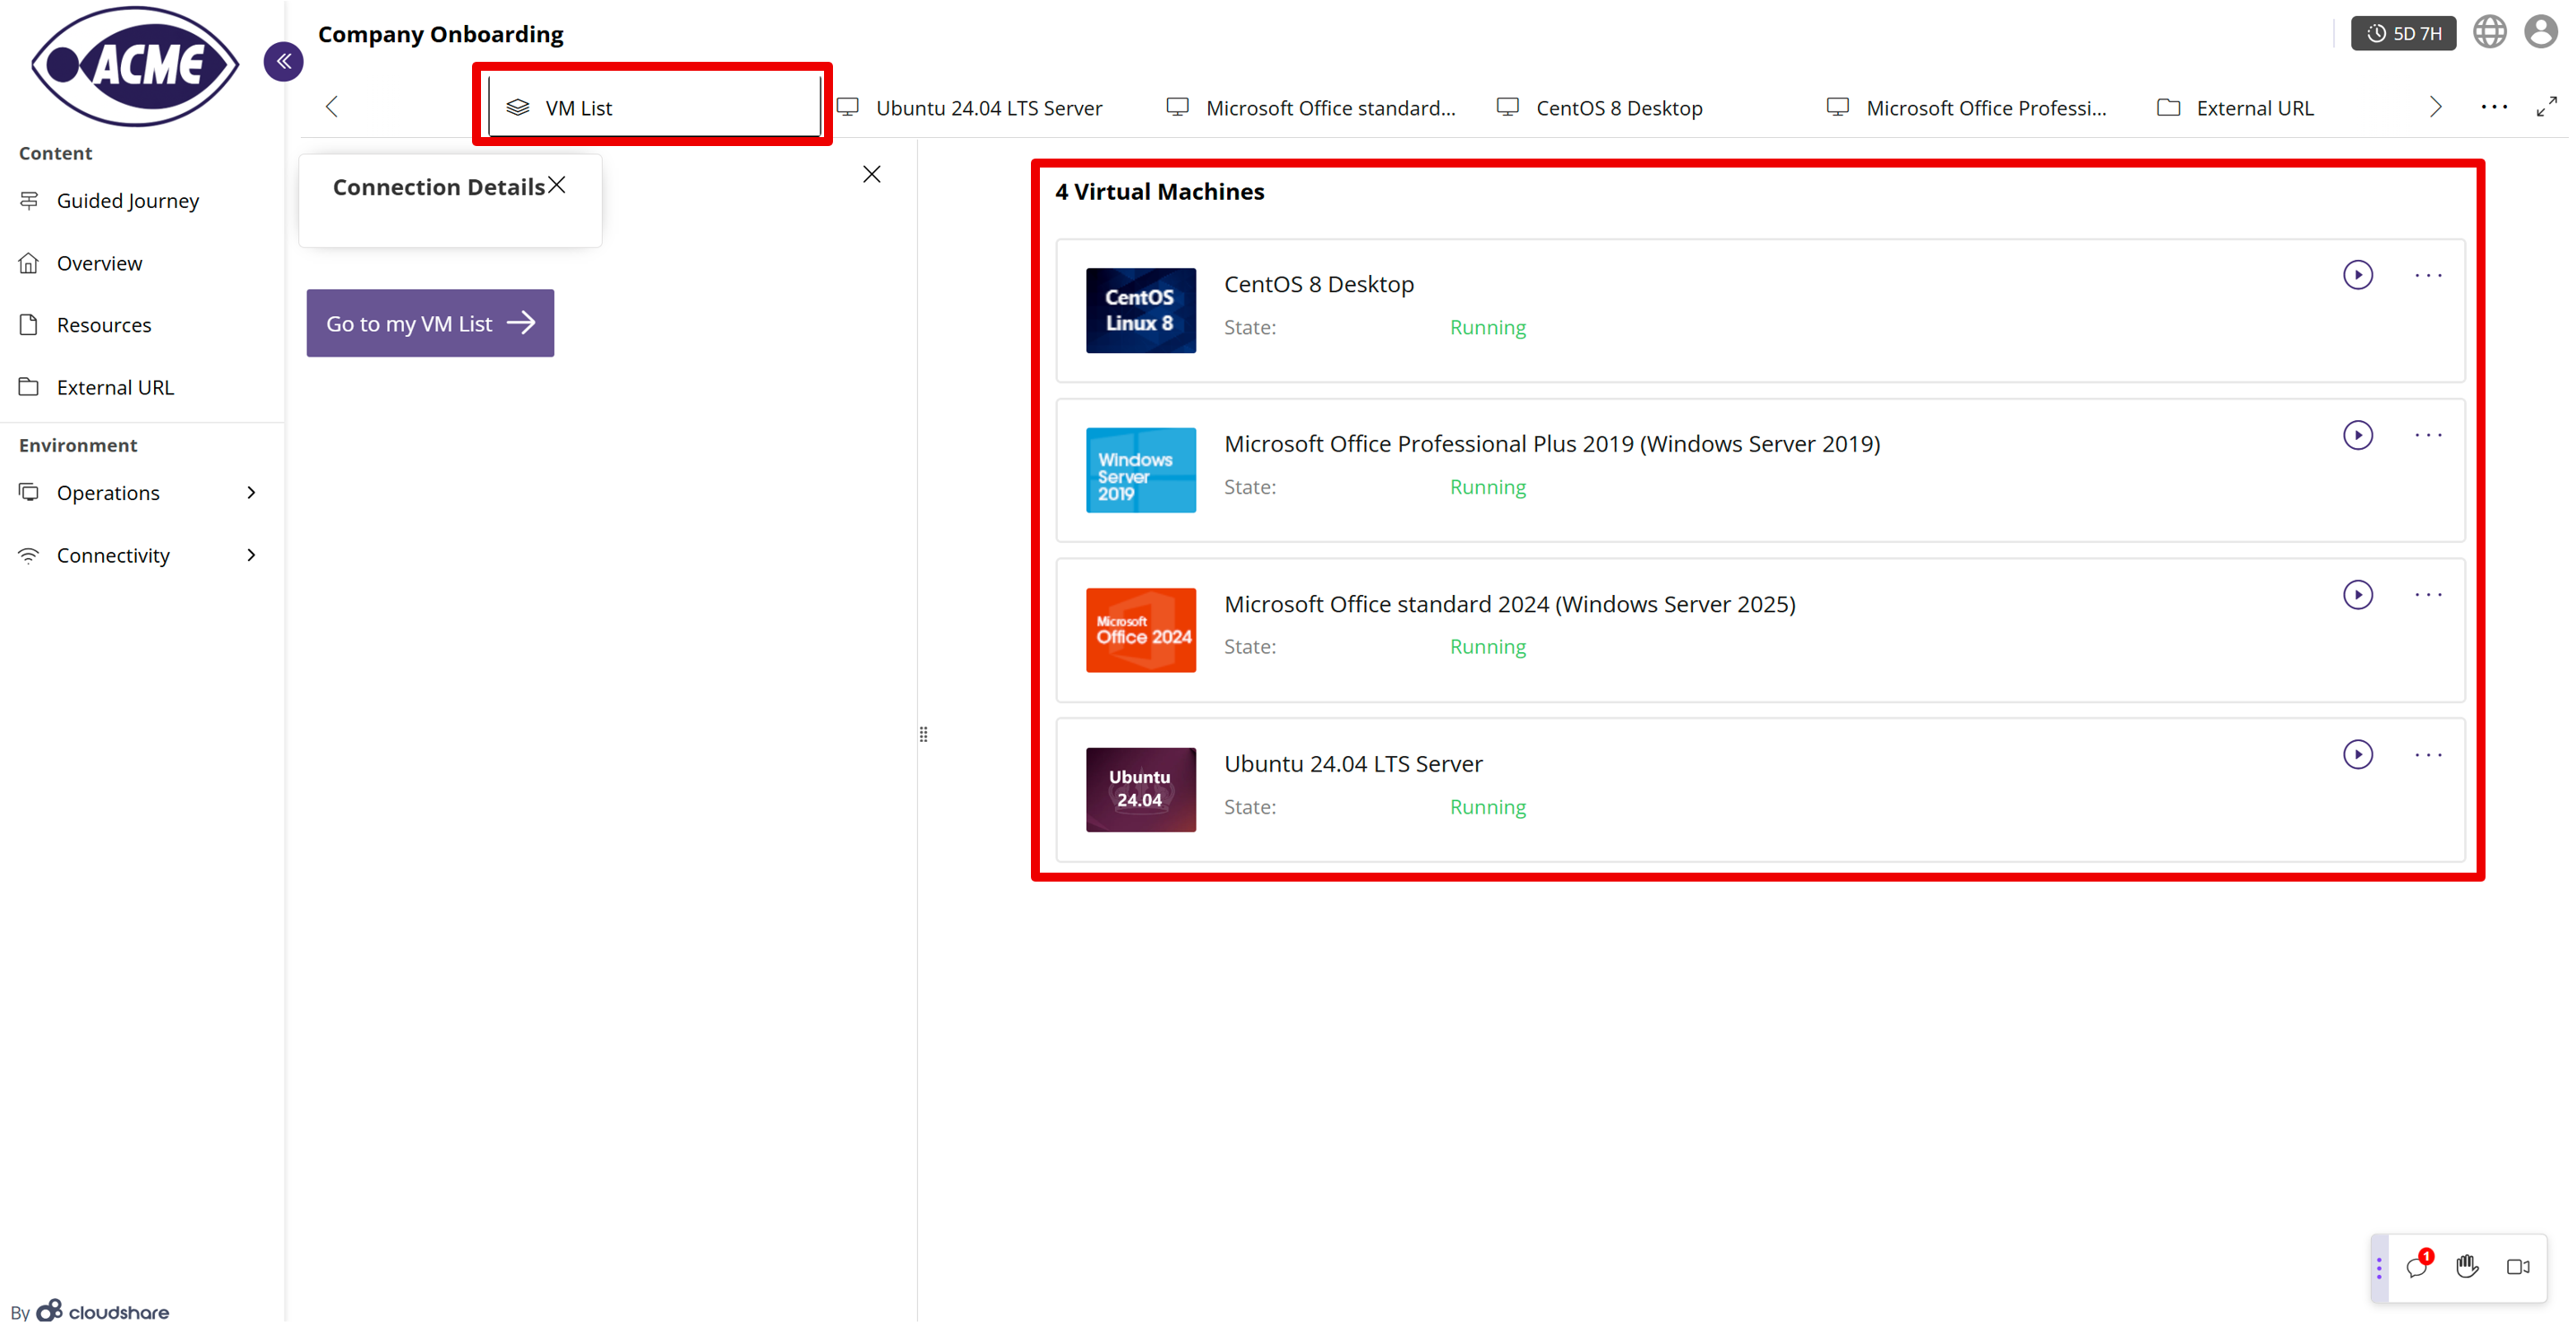Start the Ubuntu 24.04 LTS Server VM
This screenshot has width=2576, height=1326.
(2359, 755)
